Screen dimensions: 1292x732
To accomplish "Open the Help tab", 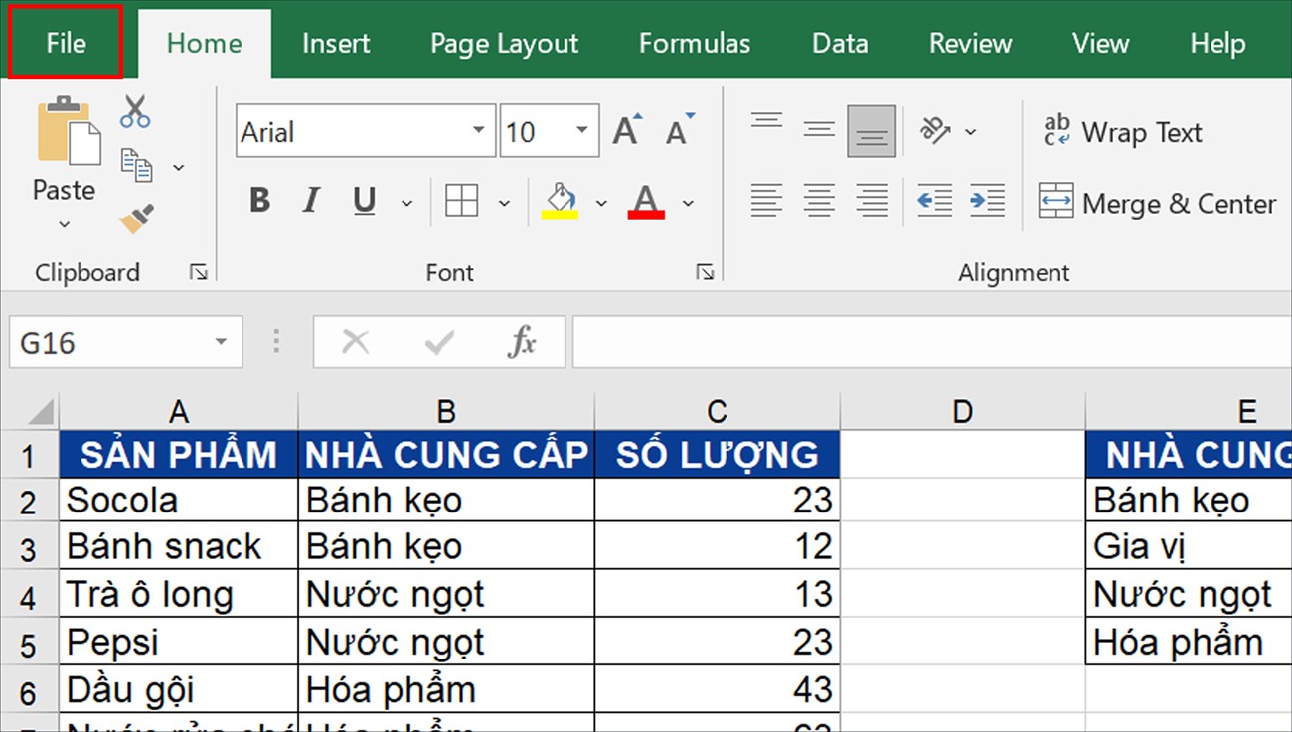I will point(1217,43).
